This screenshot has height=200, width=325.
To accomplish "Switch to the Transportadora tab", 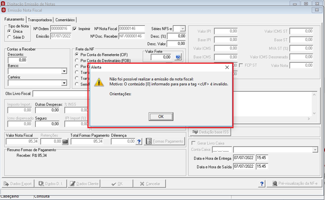I will pyautogui.click(x=40, y=20).
